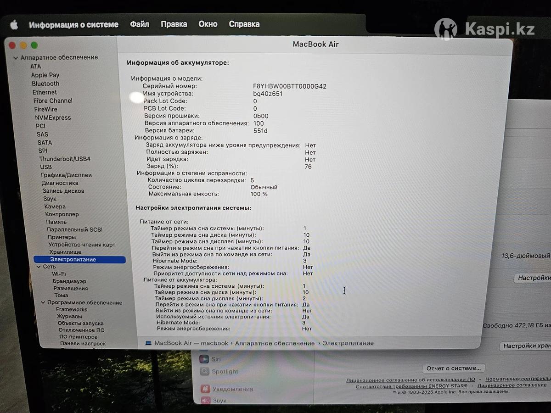Select Контроллер in the sidebar
The height and width of the screenshot is (413, 551).
click(62, 214)
